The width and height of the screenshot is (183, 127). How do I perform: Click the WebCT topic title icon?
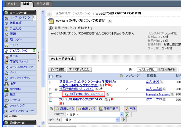pyautogui.click(x=51, y=21)
